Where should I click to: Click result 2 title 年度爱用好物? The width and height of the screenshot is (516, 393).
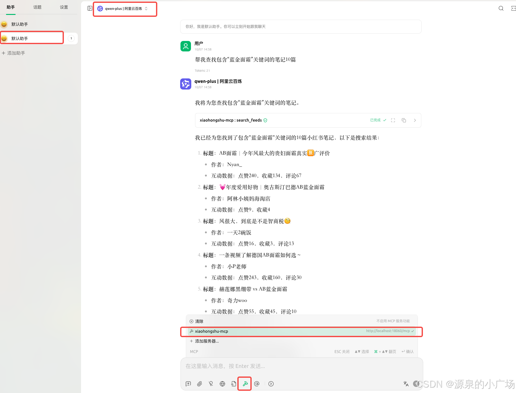(x=264, y=187)
